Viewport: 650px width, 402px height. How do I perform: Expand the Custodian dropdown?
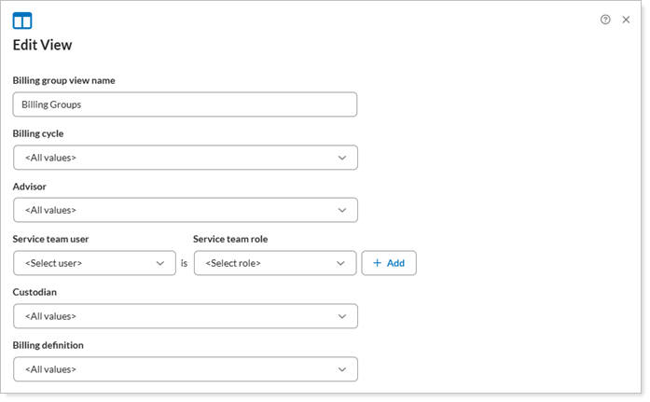coord(186,316)
